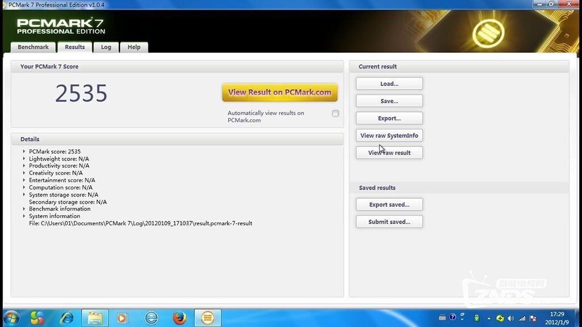Expand the Computation score row

[24, 187]
